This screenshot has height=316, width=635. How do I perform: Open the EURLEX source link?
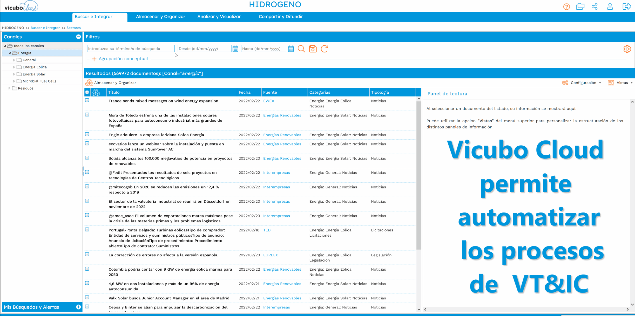click(270, 255)
